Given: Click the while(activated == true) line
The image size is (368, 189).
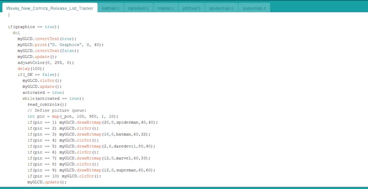Looking at the screenshot, I should point(53,98).
